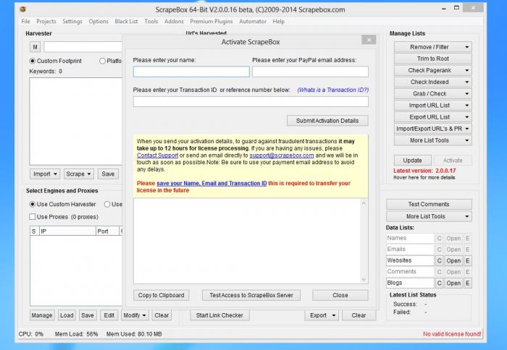Click the Update button

click(x=412, y=161)
